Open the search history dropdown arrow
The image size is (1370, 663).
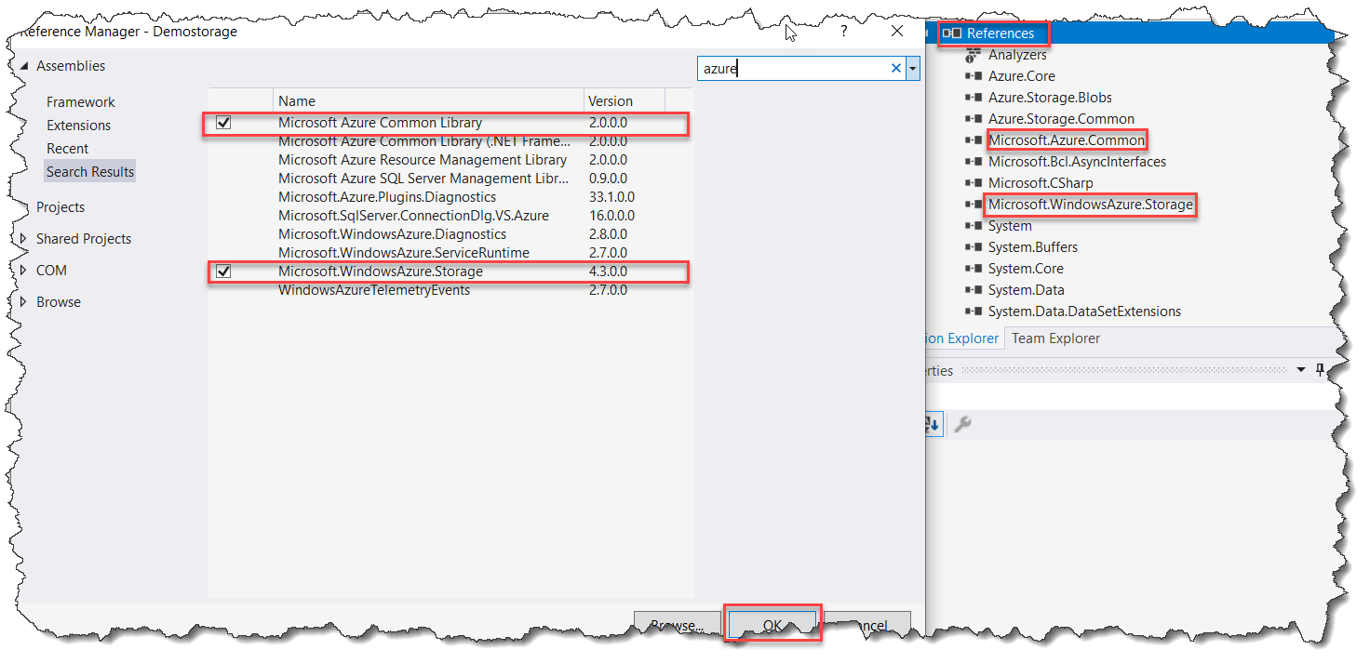coord(912,68)
